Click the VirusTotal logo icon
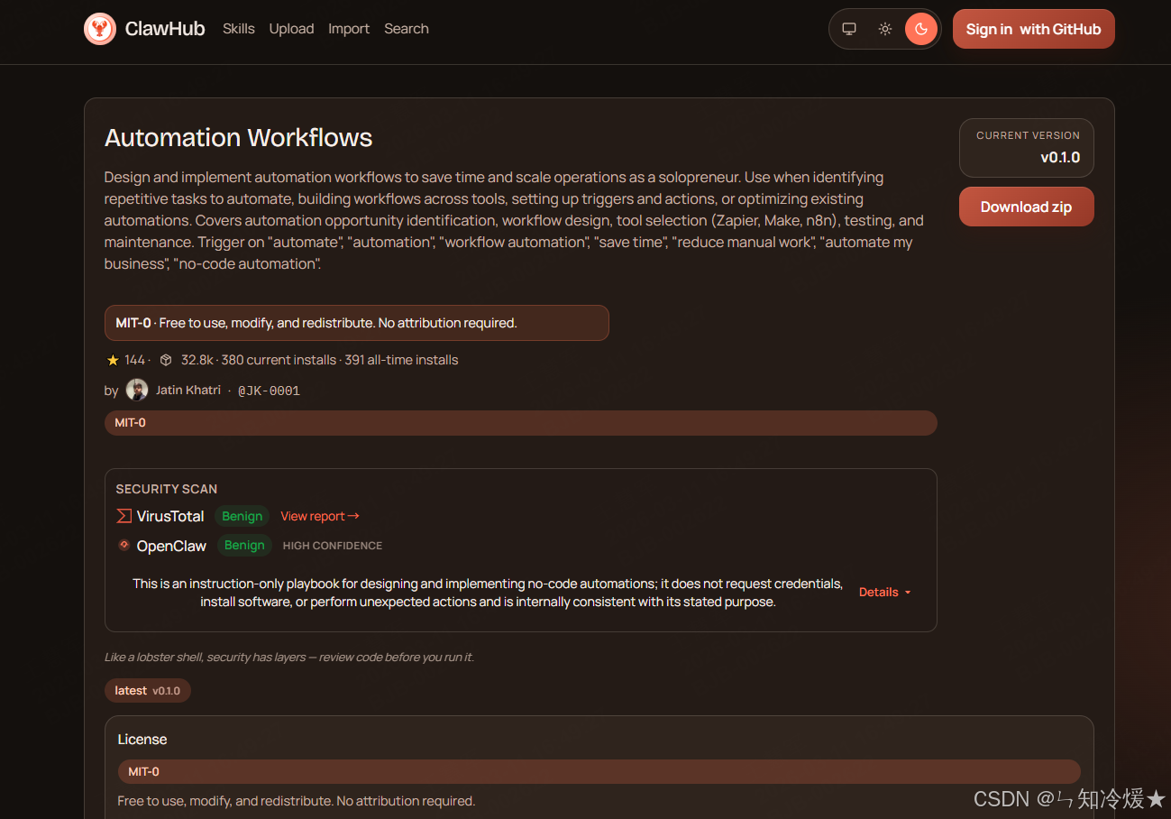The image size is (1171, 819). coord(124,516)
